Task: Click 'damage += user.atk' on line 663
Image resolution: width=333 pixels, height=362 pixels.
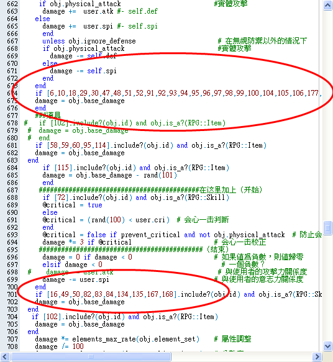Action: pos(78,11)
